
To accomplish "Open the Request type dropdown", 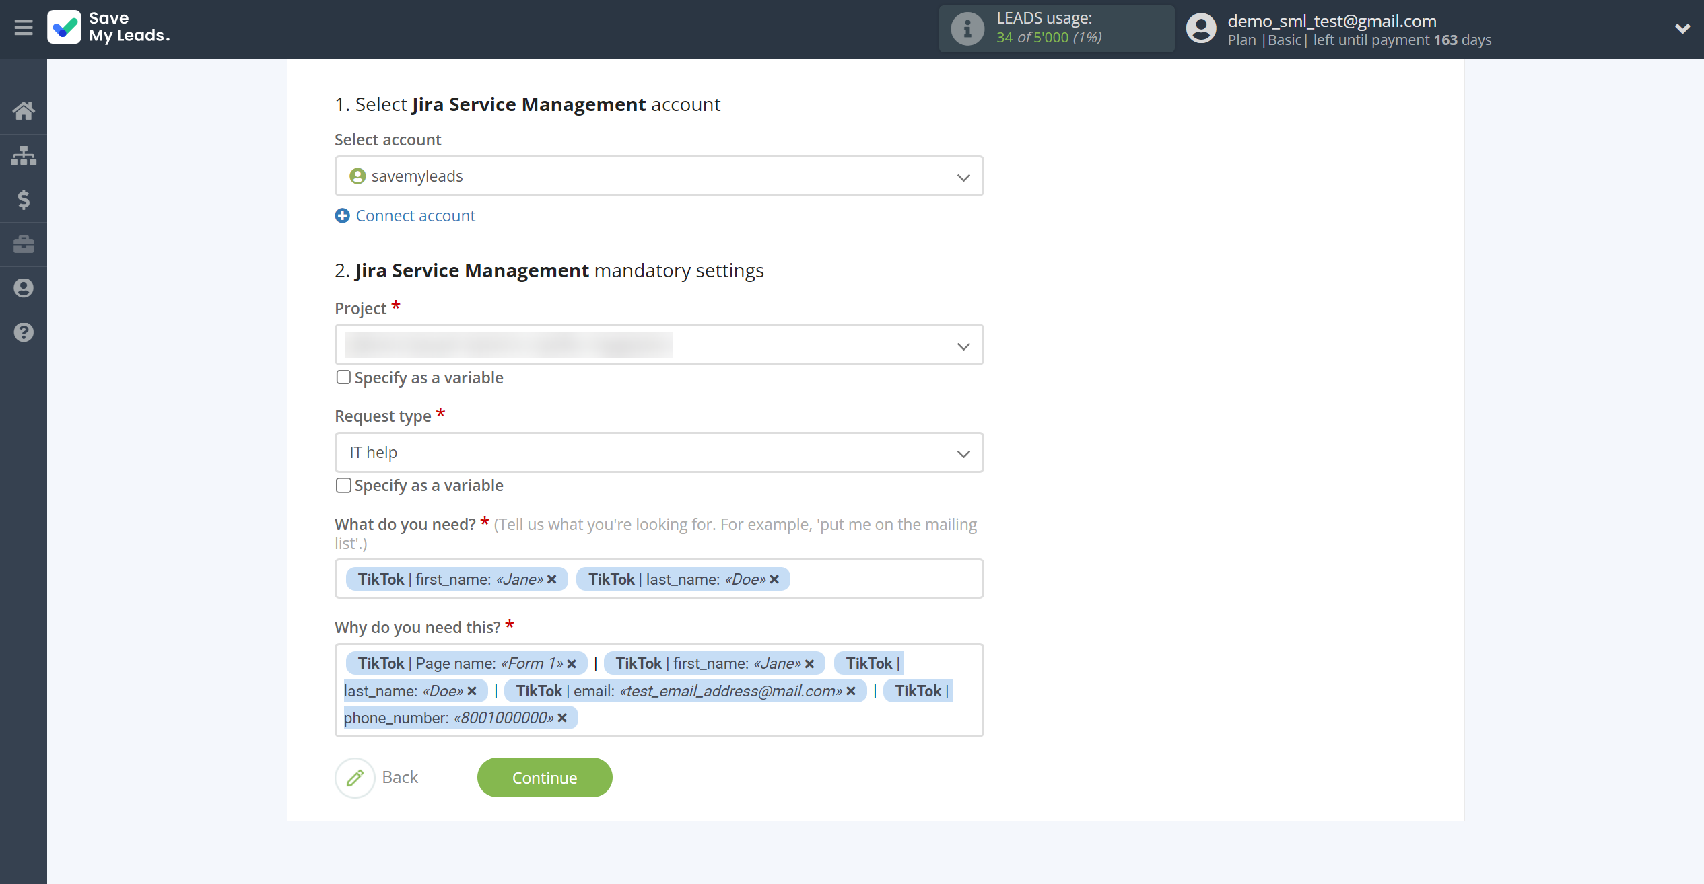I will (x=659, y=453).
